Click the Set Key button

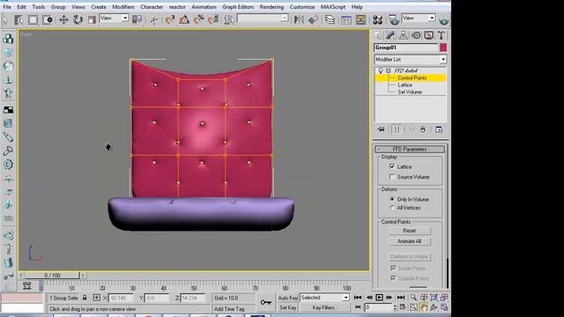click(288, 307)
